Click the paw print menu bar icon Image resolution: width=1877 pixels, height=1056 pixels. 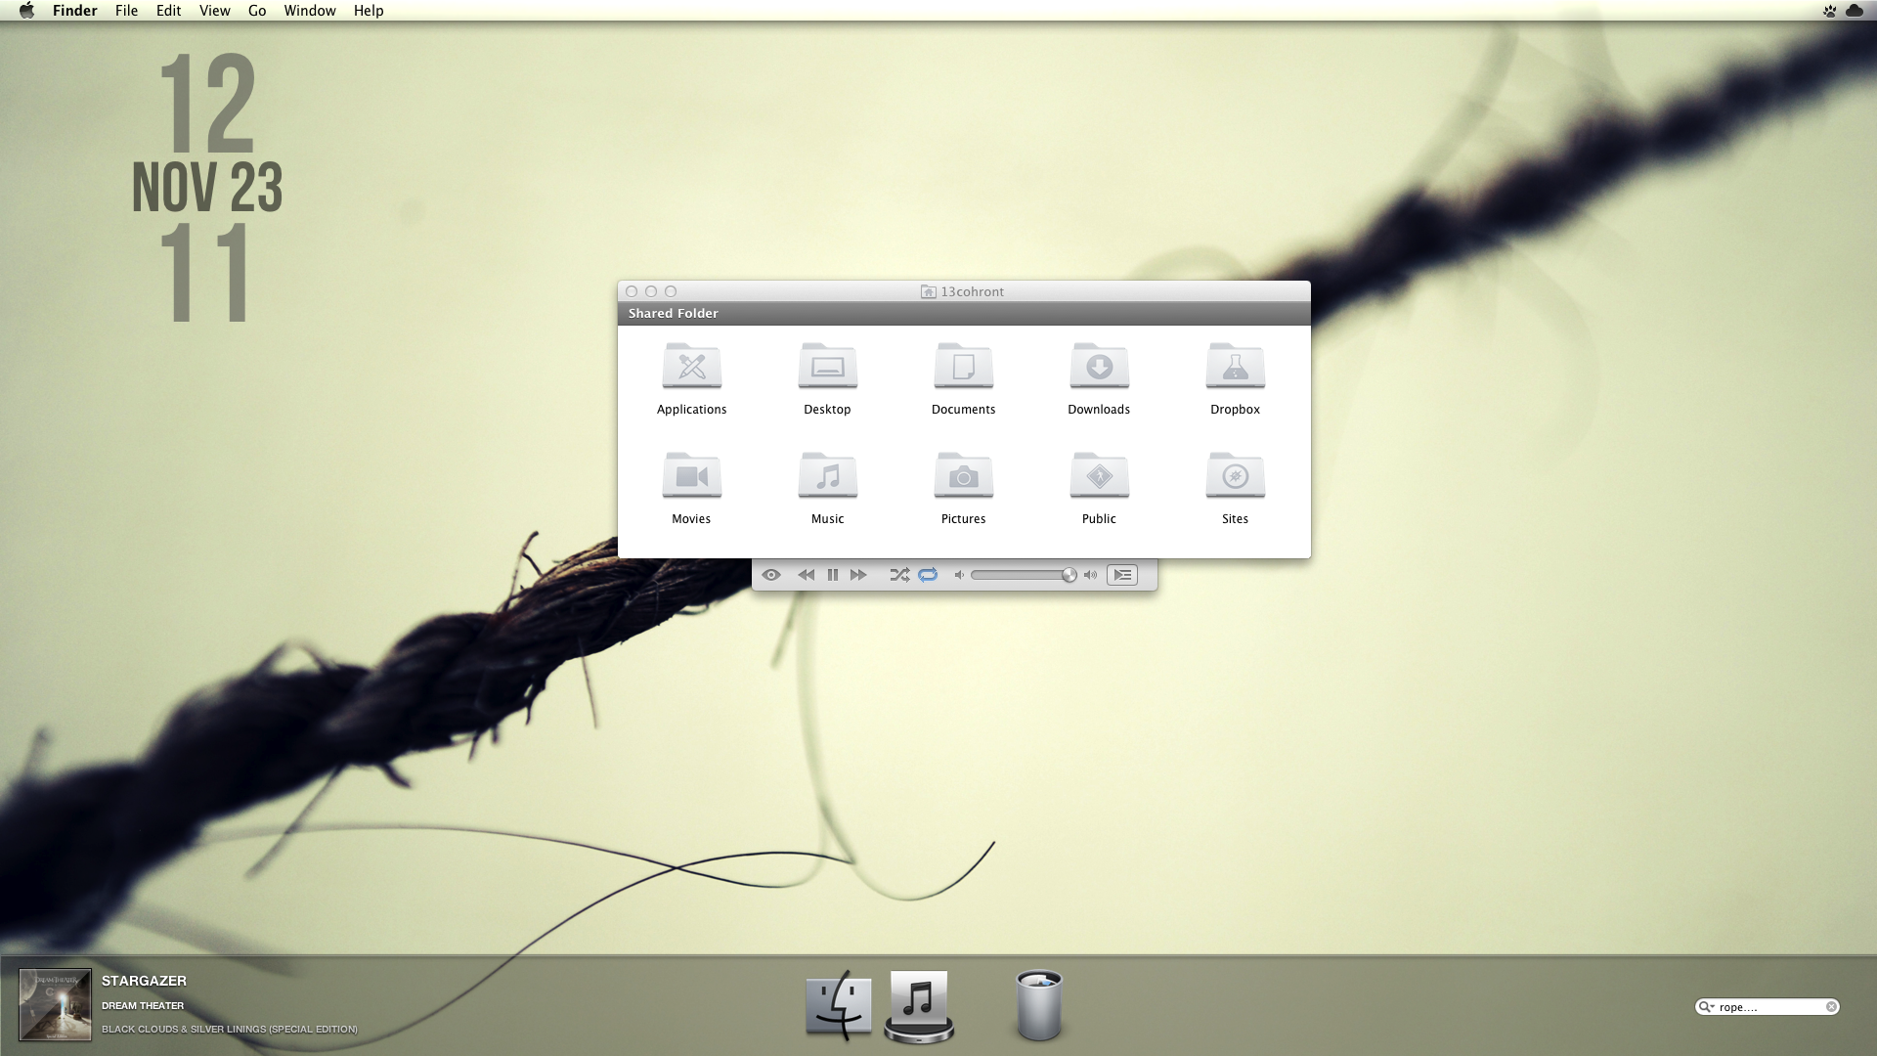point(1829,11)
